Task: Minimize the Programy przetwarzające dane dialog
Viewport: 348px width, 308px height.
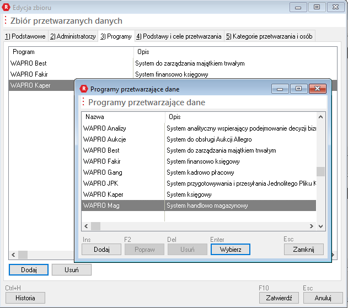Action: point(280,89)
